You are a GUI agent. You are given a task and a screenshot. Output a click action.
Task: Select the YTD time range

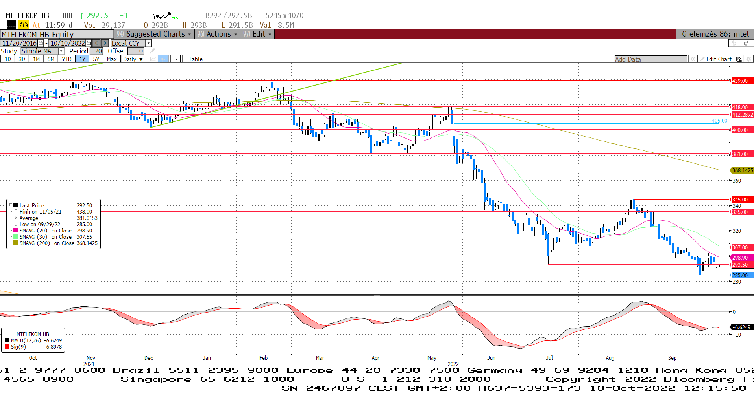click(x=67, y=59)
